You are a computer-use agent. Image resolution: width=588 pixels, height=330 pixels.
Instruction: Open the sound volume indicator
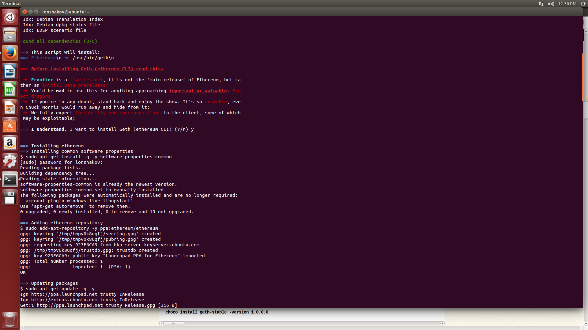point(551,4)
